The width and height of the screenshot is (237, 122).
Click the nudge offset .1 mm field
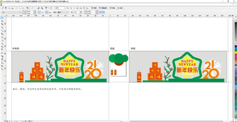(x=76, y=12)
